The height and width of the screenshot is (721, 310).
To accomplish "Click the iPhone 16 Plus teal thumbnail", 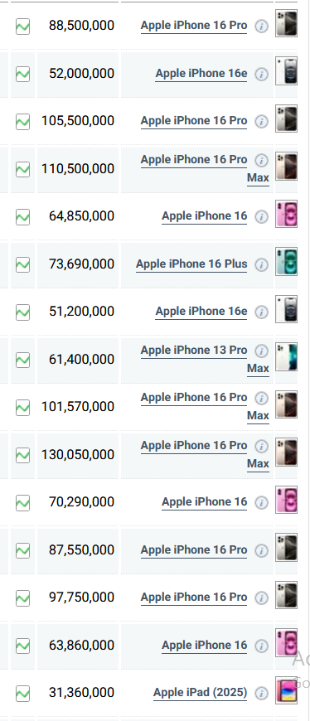I will (x=287, y=262).
